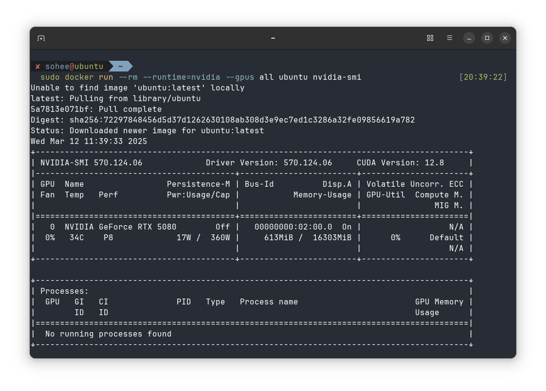Click the red failed-command indicator in the prompt
This screenshot has width=546, height=391.
[x=38, y=66]
